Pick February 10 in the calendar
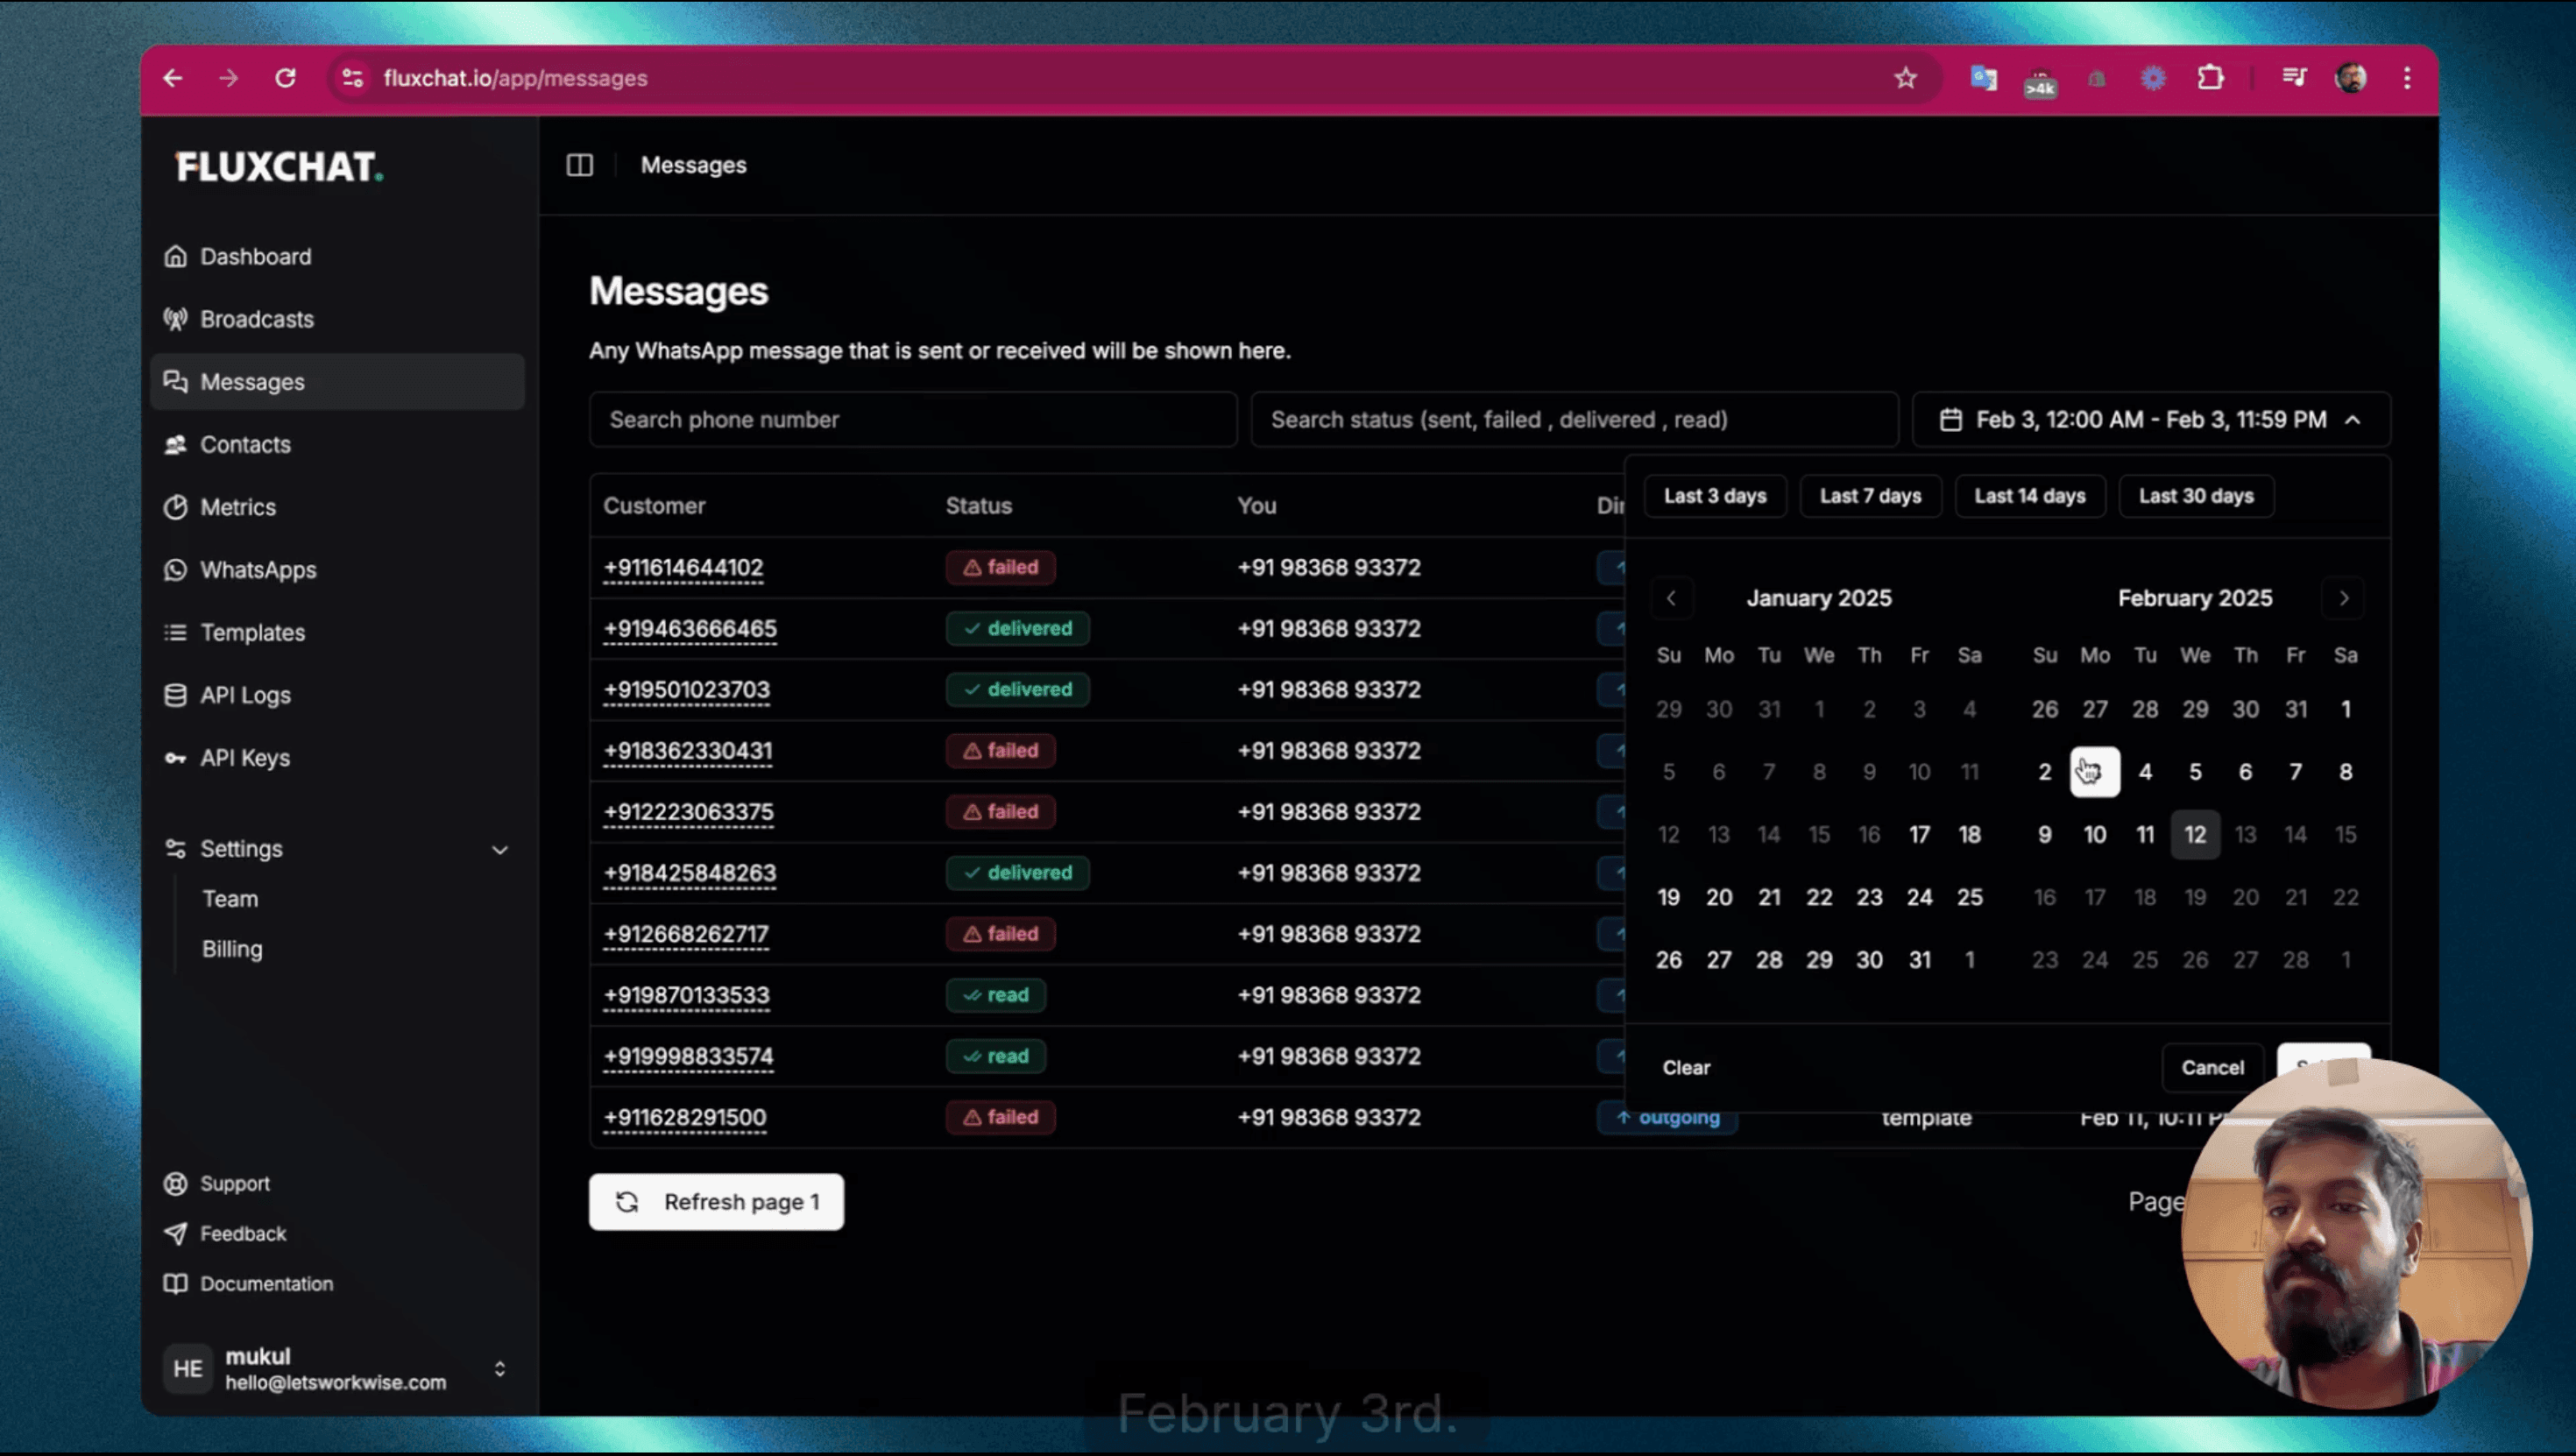The height and width of the screenshot is (1456, 2576). (x=2094, y=835)
